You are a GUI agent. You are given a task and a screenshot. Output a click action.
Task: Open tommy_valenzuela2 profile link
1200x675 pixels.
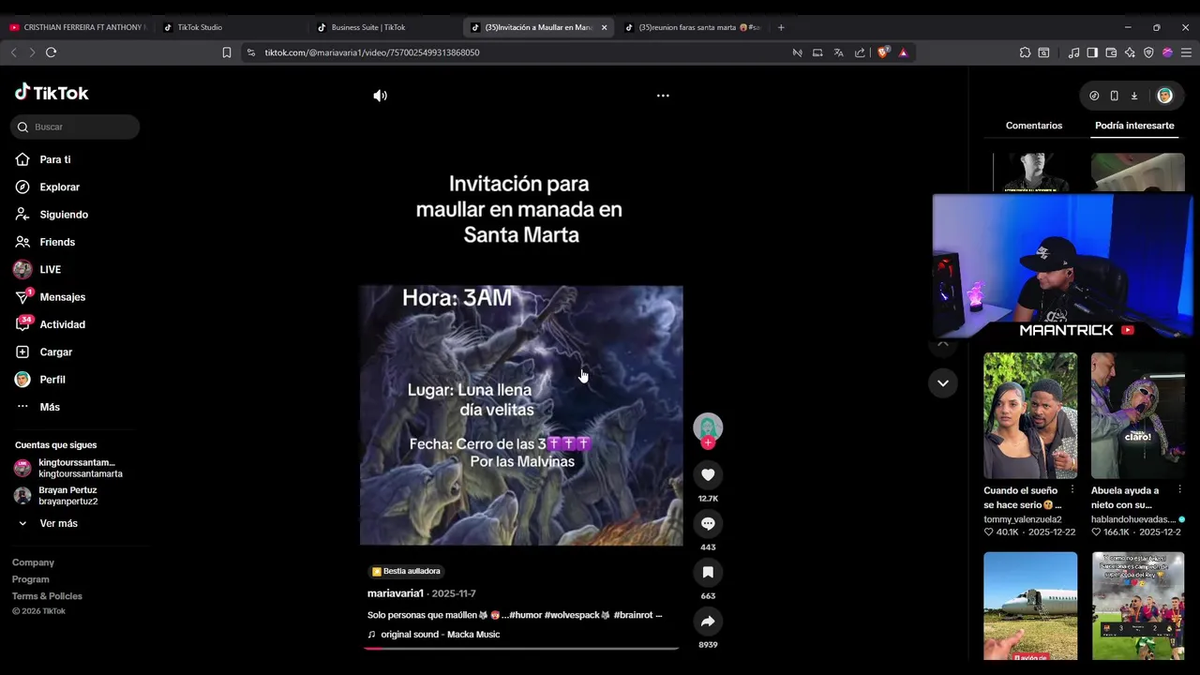[x=1023, y=519]
